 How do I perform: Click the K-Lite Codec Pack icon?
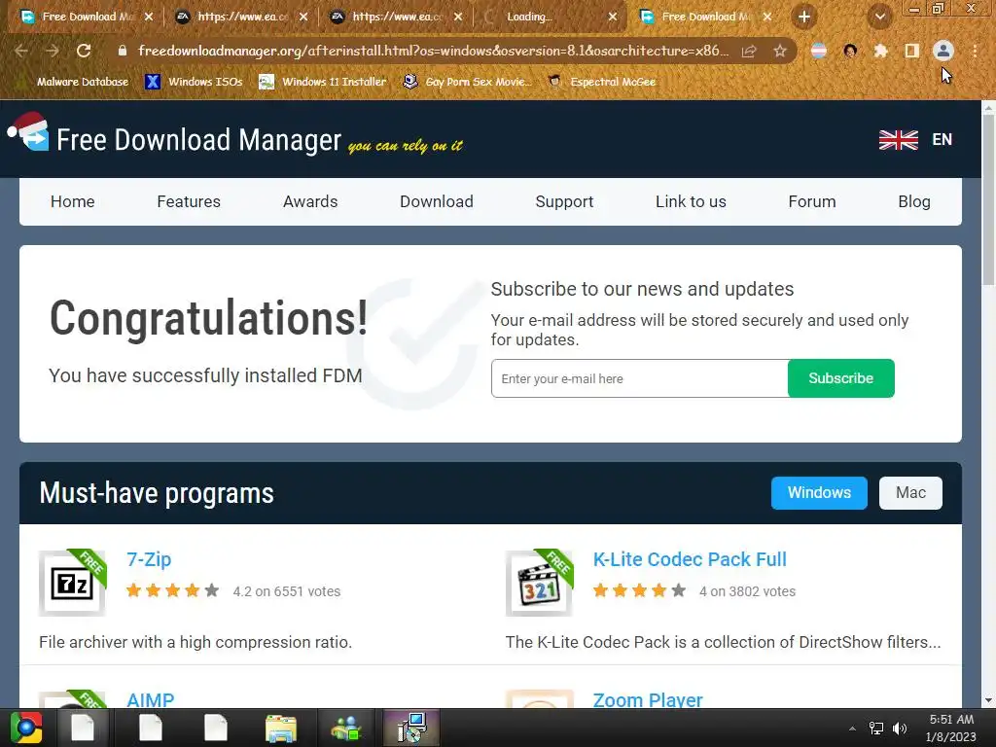[x=539, y=583]
